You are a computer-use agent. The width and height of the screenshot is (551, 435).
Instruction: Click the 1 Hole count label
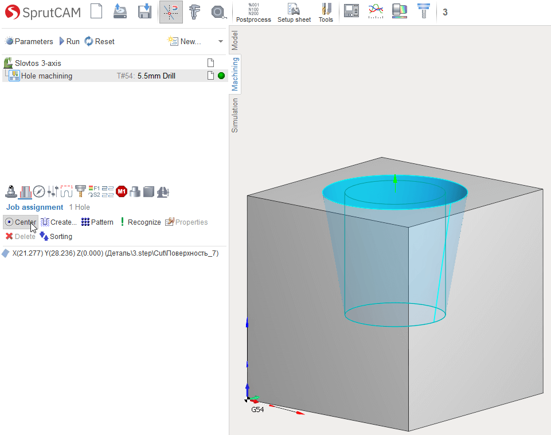coord(80,207)
